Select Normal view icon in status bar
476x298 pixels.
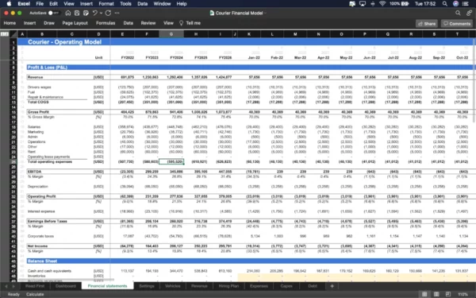tap(424, 294)
